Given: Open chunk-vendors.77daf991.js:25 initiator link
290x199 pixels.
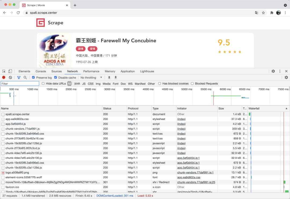Looking at the screenshot, I should (196, 182).
